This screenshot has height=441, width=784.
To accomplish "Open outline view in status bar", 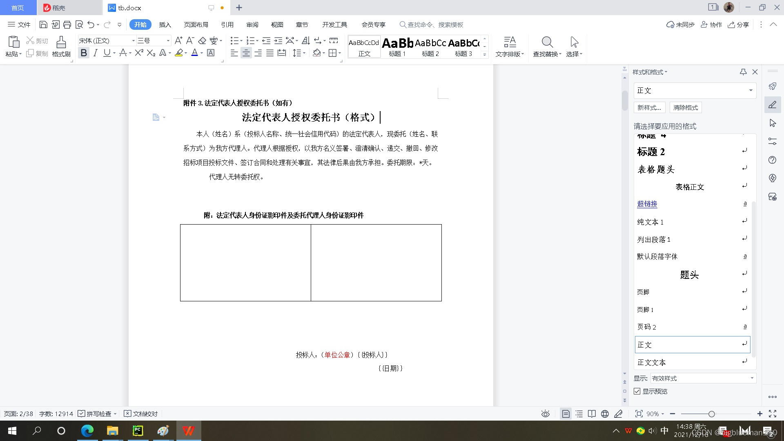I will [579, 414].
